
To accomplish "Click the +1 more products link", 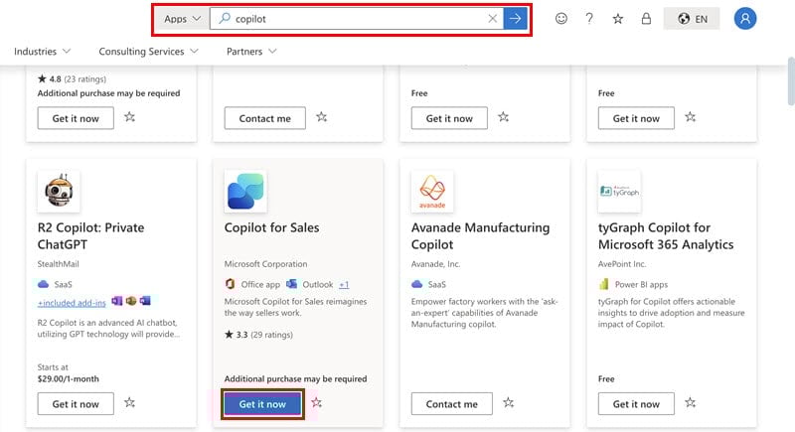I will [x=344, y=285].
